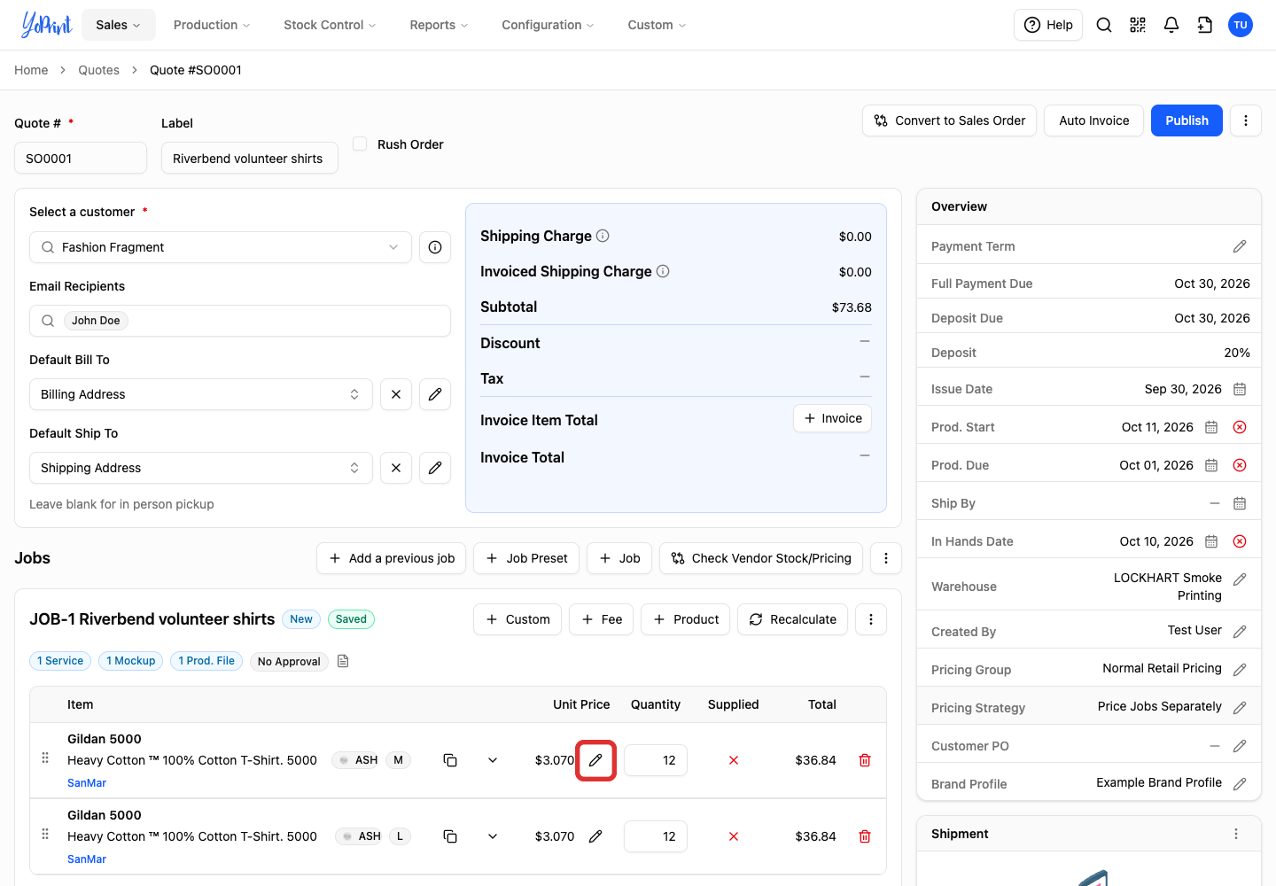Open the Reports menu

[439, 25]
